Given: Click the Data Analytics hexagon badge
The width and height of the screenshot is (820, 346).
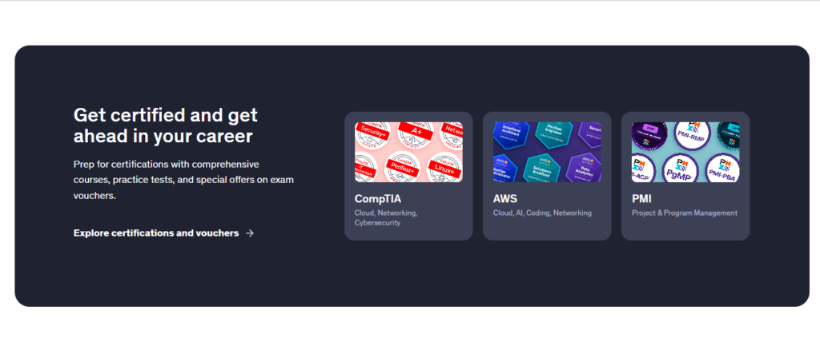Looking at the screenshot, I should (x=584, y=168).
